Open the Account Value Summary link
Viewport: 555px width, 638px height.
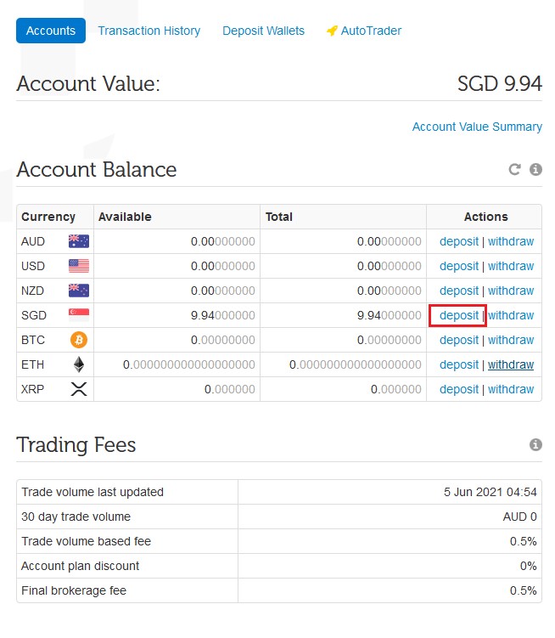point(477,127)
